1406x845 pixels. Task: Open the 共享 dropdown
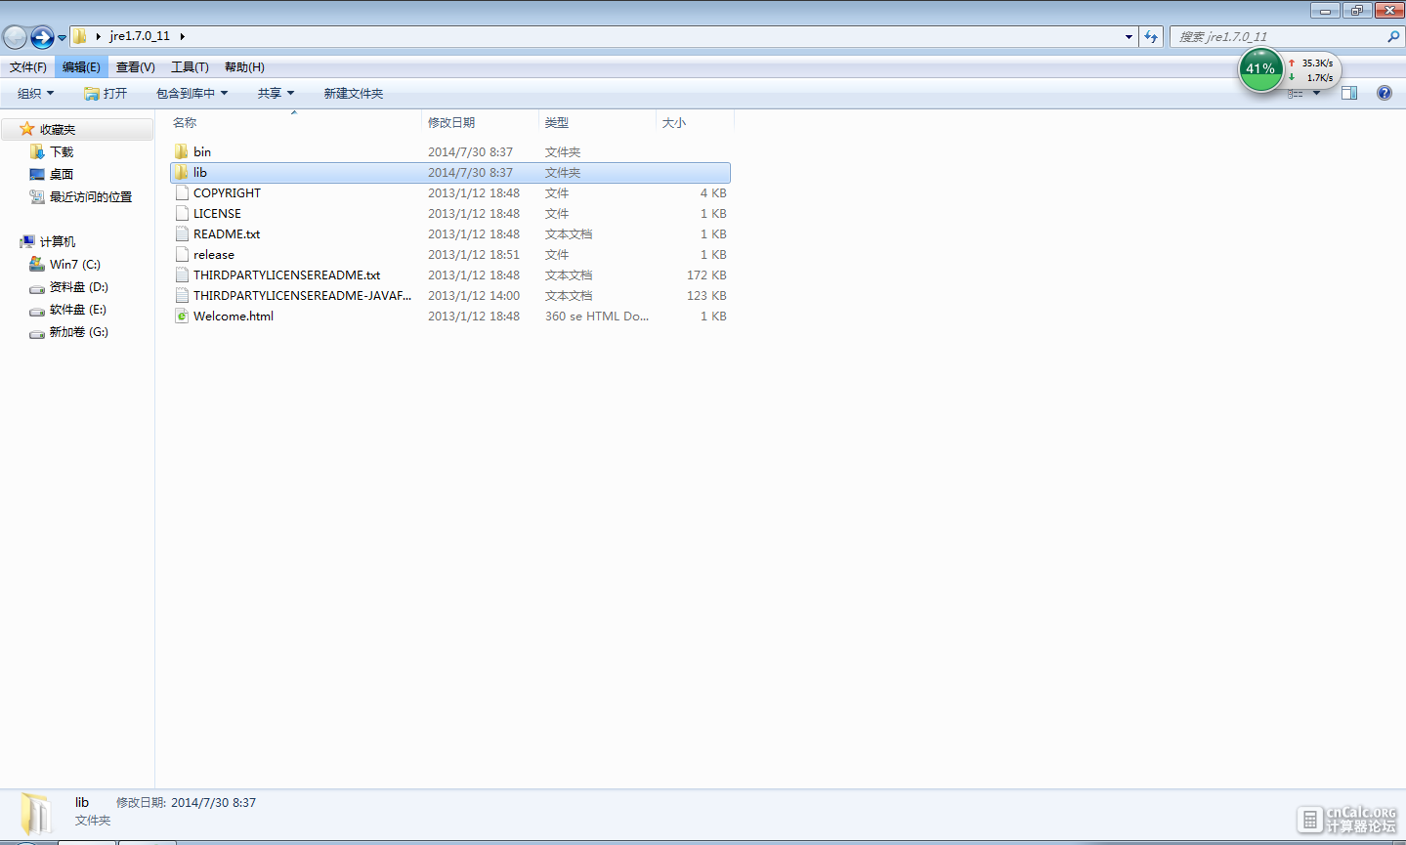pos(276,94)
